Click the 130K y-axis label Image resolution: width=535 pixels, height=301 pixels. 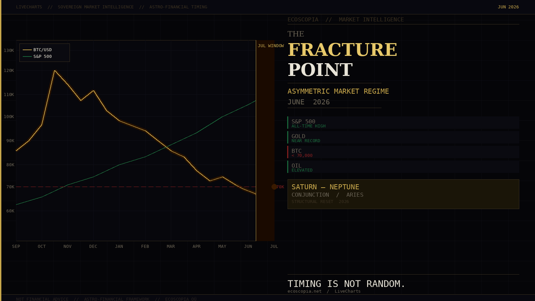click(x=9, y=51)
